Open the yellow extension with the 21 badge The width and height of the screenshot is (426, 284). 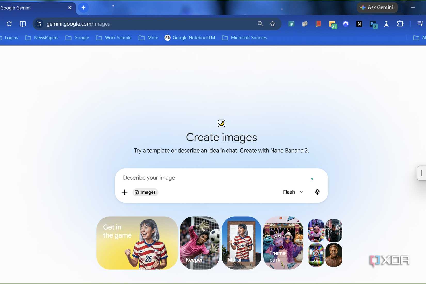(333, 24)
